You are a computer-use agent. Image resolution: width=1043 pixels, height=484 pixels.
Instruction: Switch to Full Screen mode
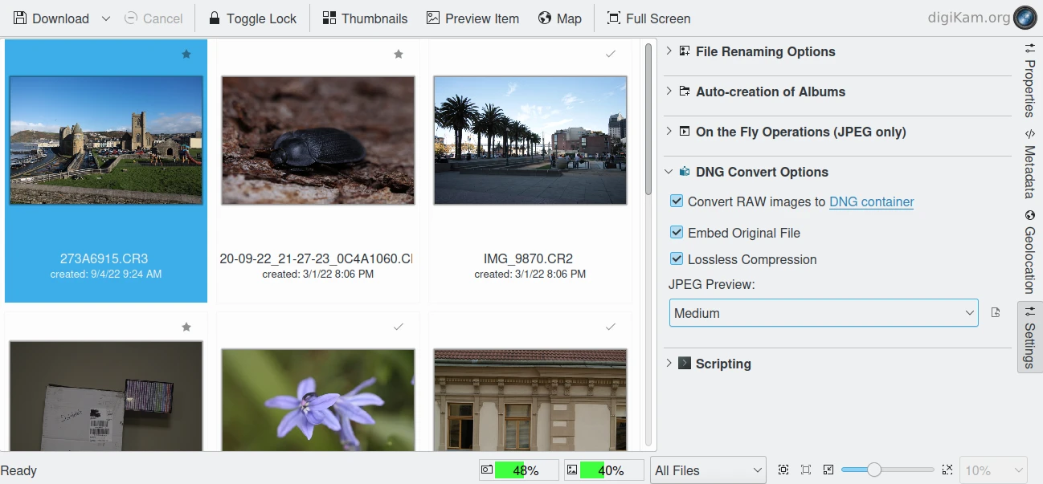point(648,18)
